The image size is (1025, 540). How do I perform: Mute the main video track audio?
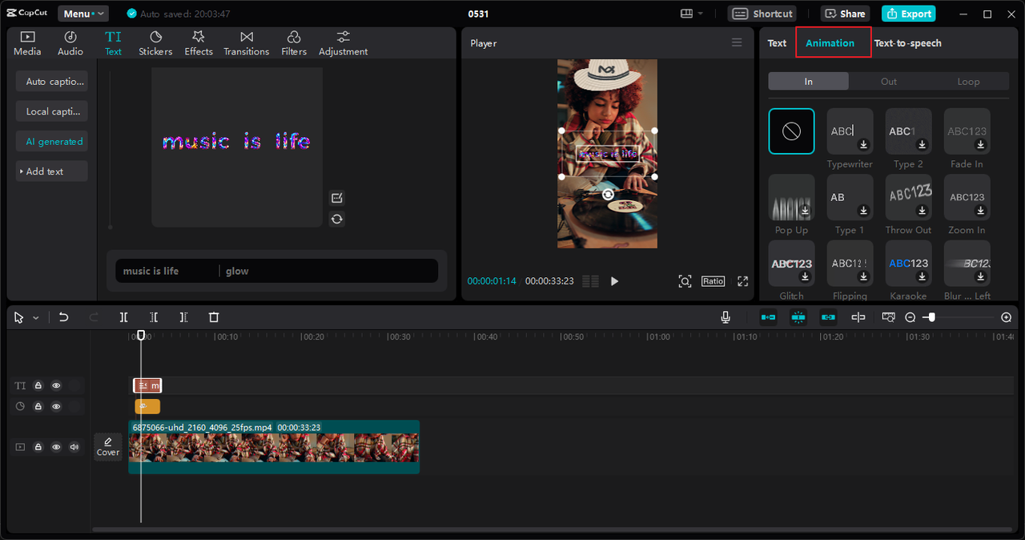click(x=74, y=447)
